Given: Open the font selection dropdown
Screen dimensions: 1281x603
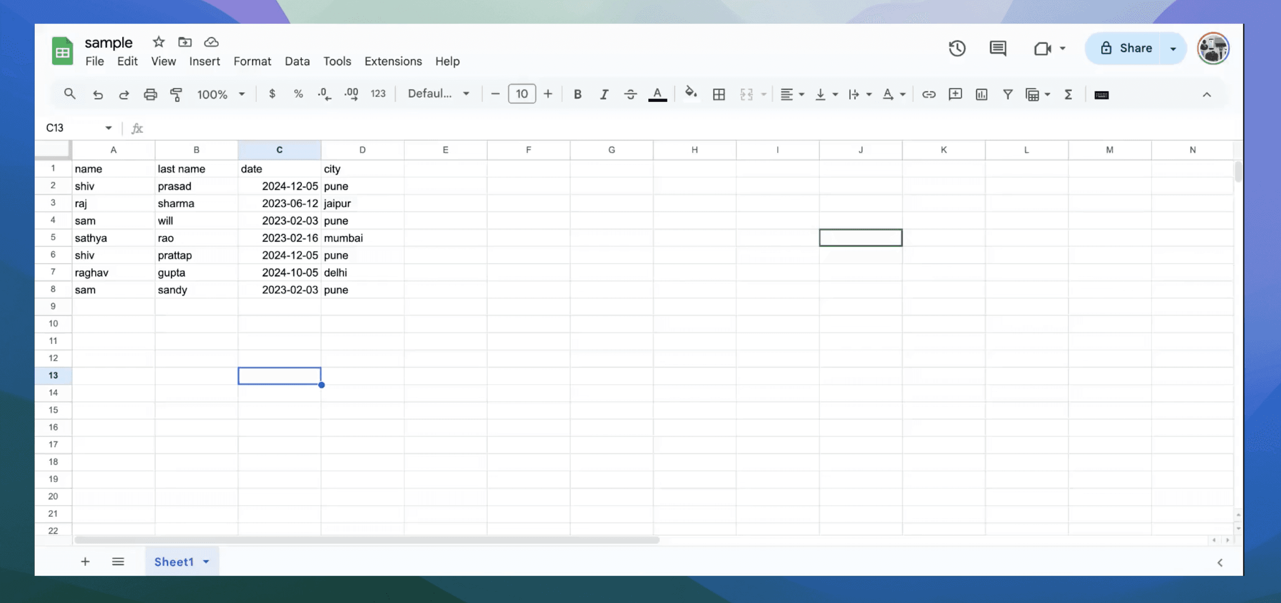Looking at the screenshot, I should [x=438, y=94].
